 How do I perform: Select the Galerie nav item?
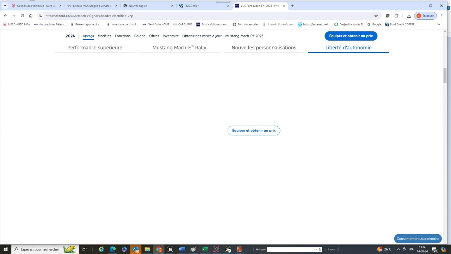(x=140, y=36)
